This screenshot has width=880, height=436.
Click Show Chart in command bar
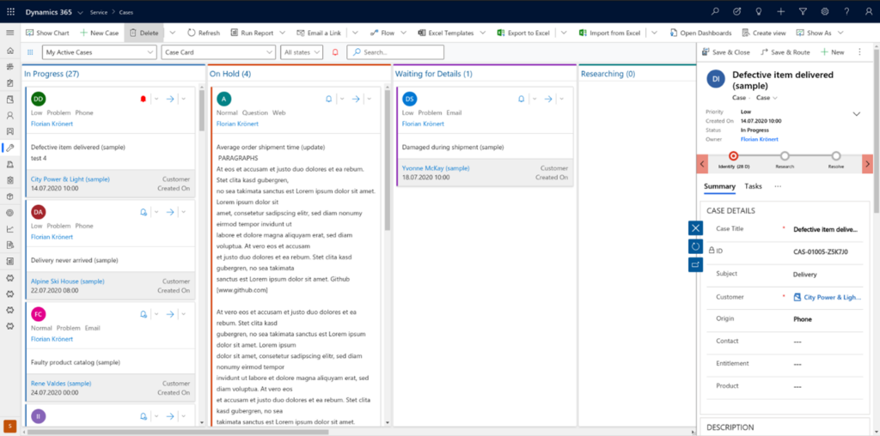point(48,33)
